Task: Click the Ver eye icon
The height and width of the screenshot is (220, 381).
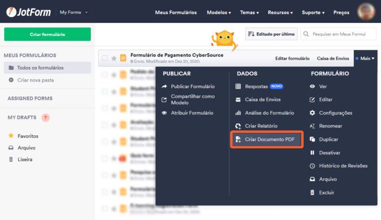Action: (x=312, y=86)
